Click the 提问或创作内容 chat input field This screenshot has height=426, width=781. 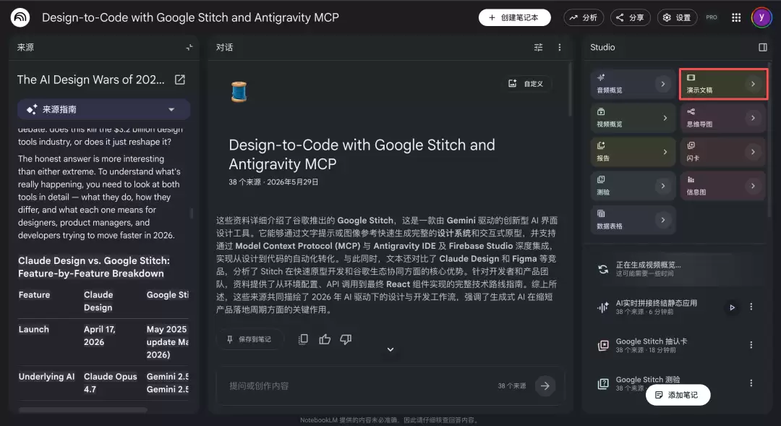pos(359,386)
